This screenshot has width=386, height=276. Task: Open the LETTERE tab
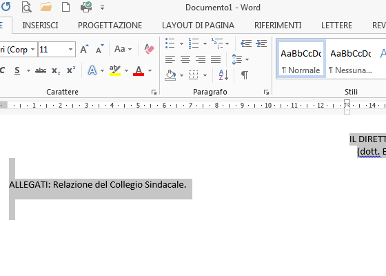pyautogui.click(x=336, y=26)
